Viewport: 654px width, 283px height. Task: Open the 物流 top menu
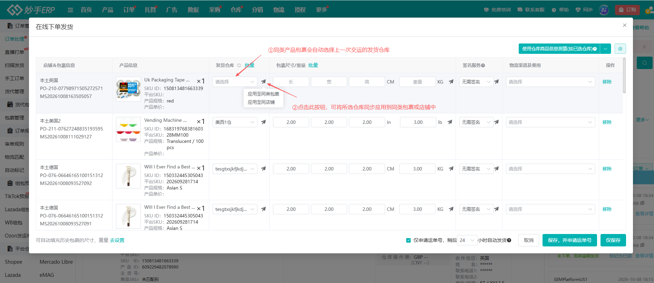click(x=279, y=10)
